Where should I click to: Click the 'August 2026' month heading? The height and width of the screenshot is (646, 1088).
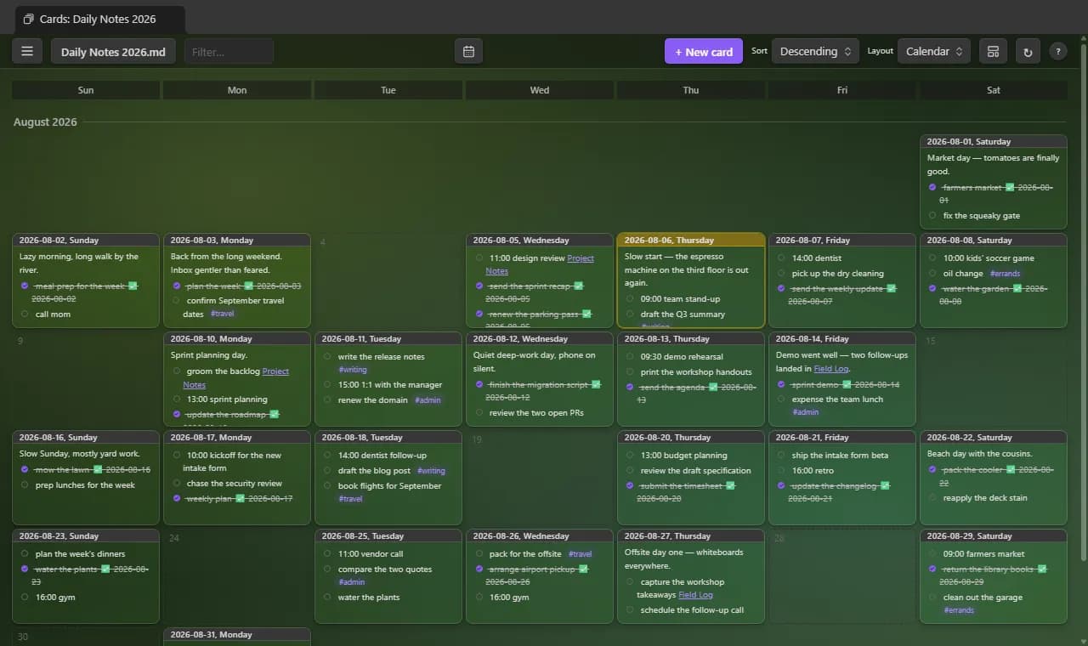coord(45,122)
